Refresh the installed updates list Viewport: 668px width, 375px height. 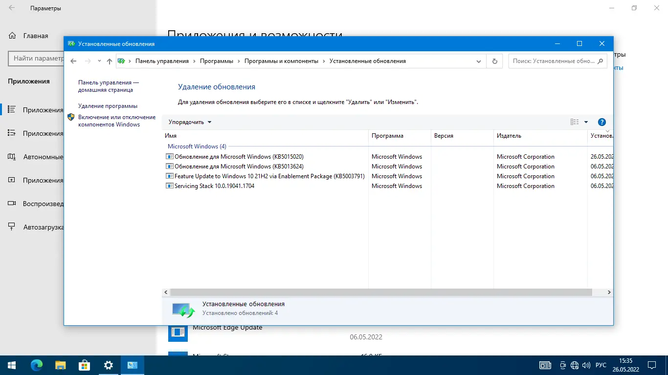(x=495, y=61)
